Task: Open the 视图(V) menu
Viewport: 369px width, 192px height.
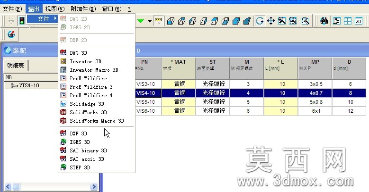Action: coord(55,9)
